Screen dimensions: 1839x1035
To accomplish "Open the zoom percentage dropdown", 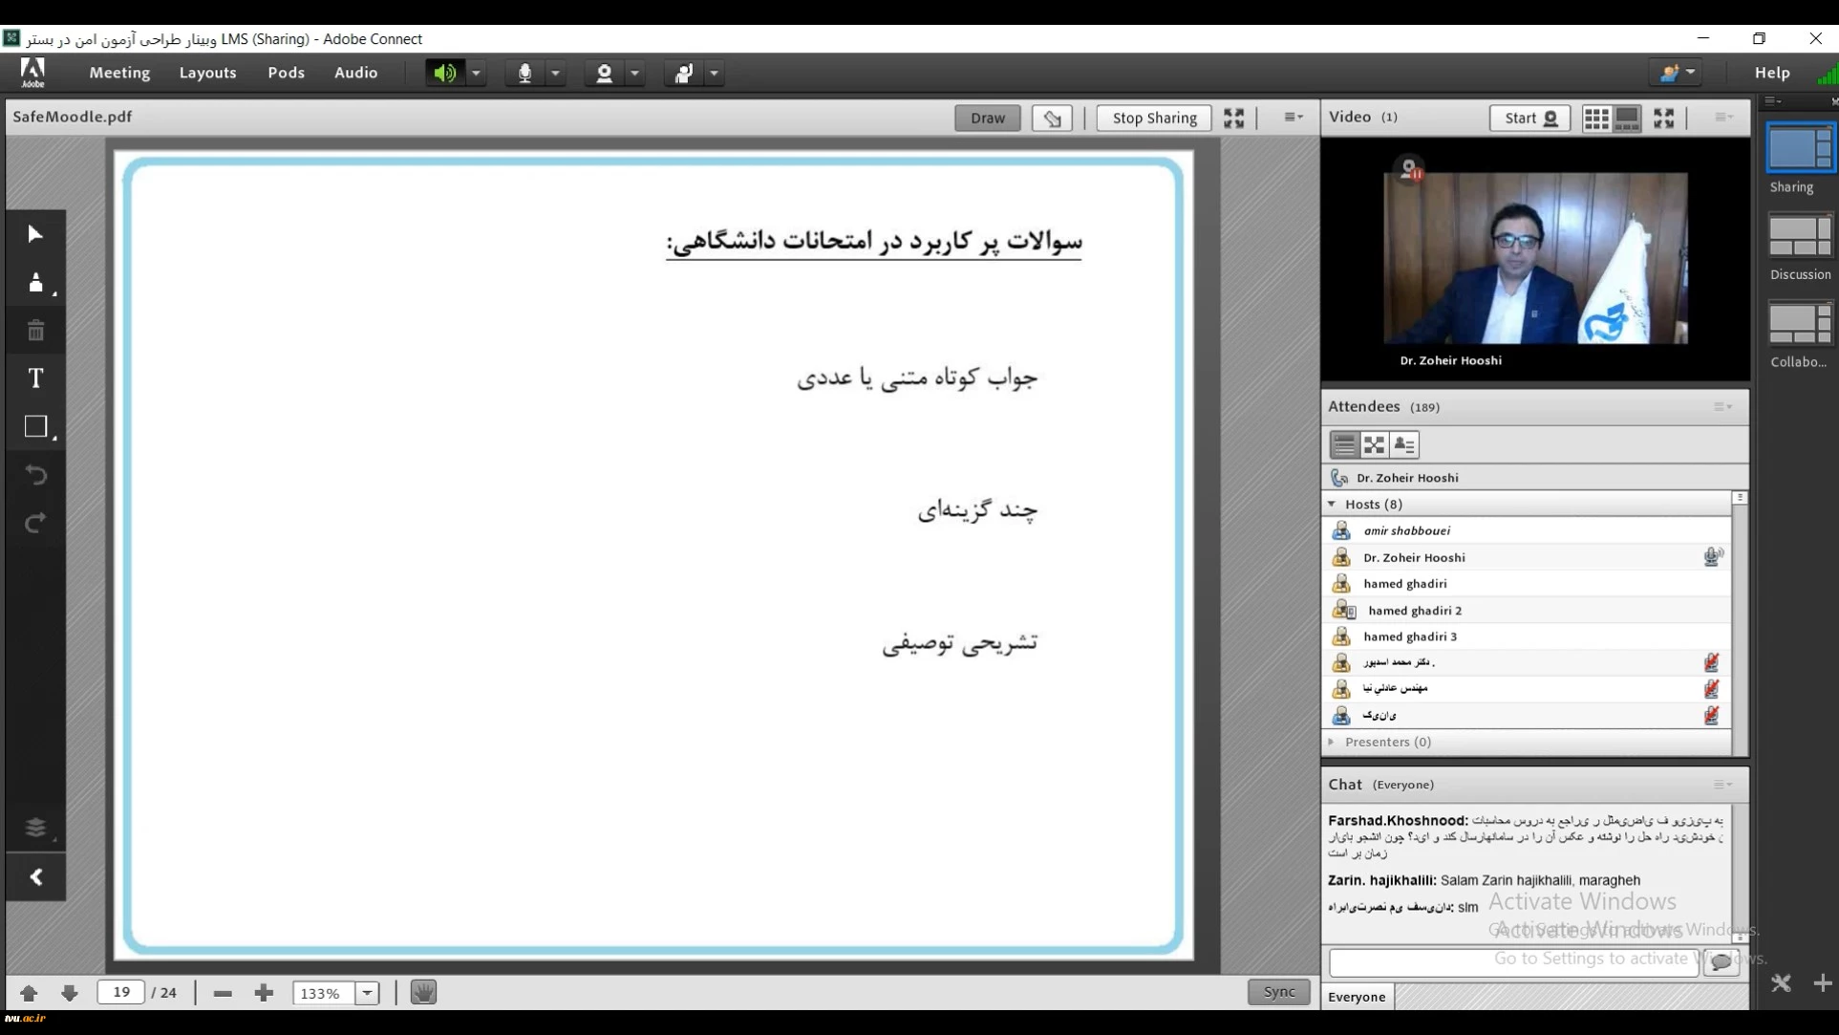I will (x=367, y=993).
